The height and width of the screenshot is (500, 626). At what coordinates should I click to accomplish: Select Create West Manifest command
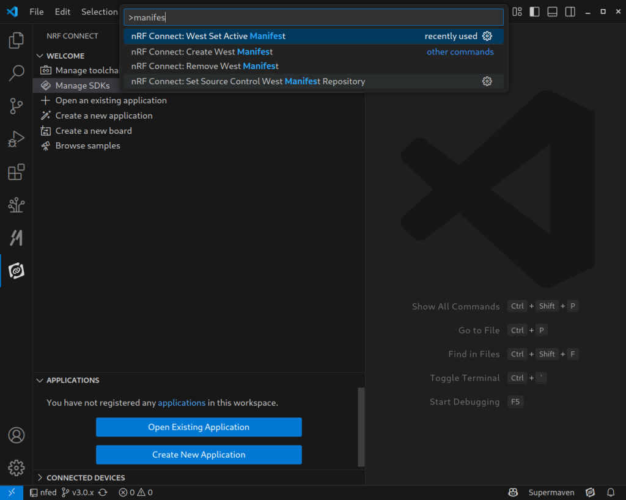314,51
